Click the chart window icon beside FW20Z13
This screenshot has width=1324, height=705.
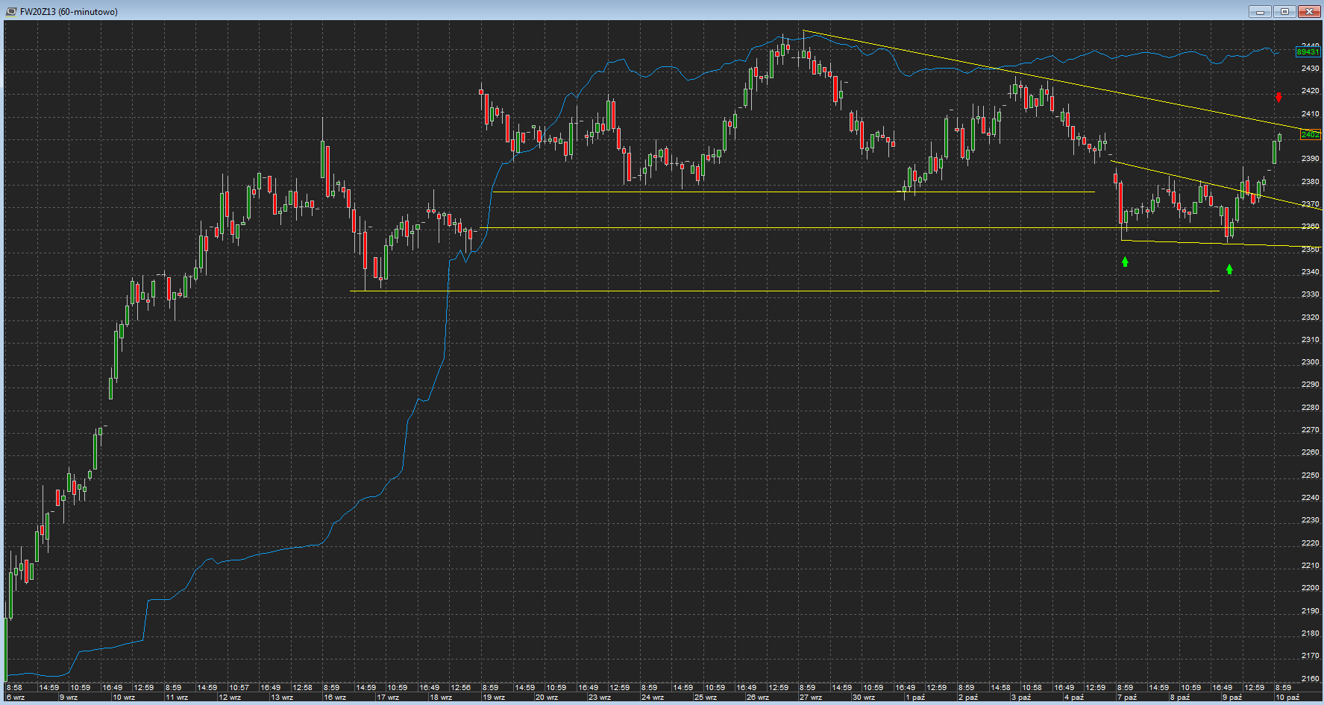coord(11,11)
